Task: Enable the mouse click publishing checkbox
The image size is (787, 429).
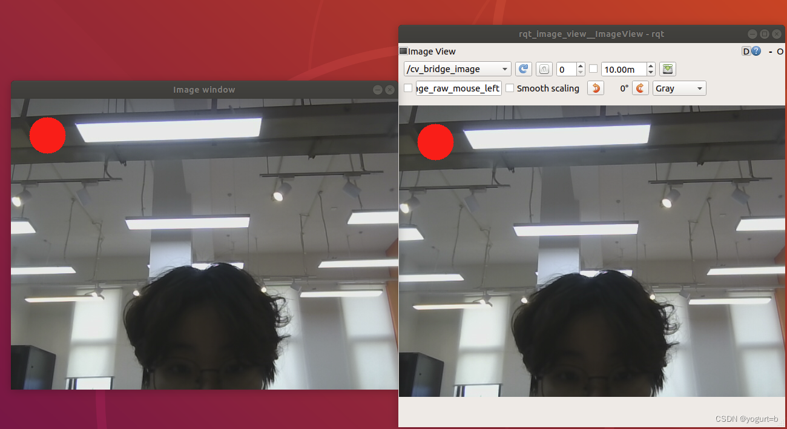Action: pyautogui.click(x=408, y=88)
